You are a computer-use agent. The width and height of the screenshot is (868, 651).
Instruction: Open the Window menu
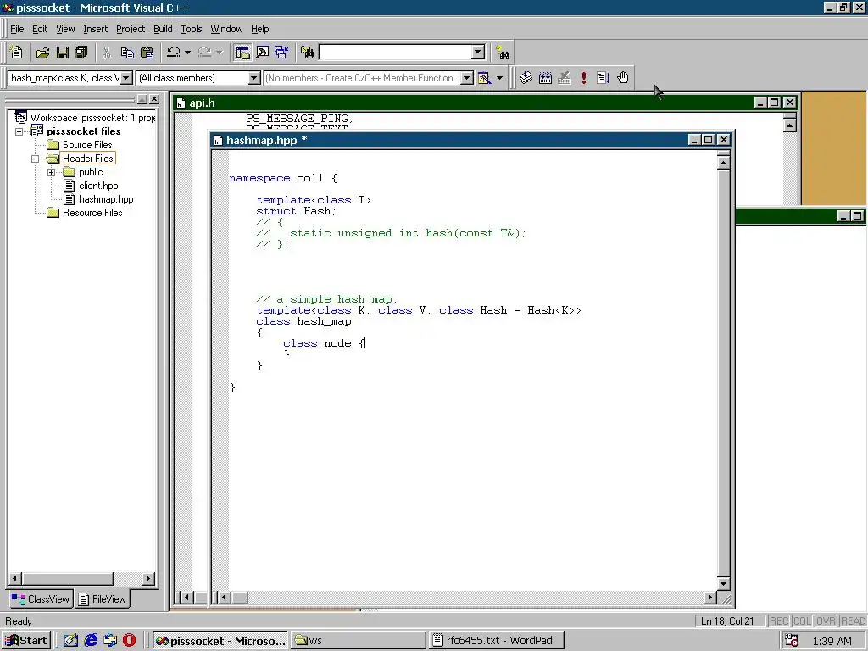pyautogui.click(x=226, y=29)
